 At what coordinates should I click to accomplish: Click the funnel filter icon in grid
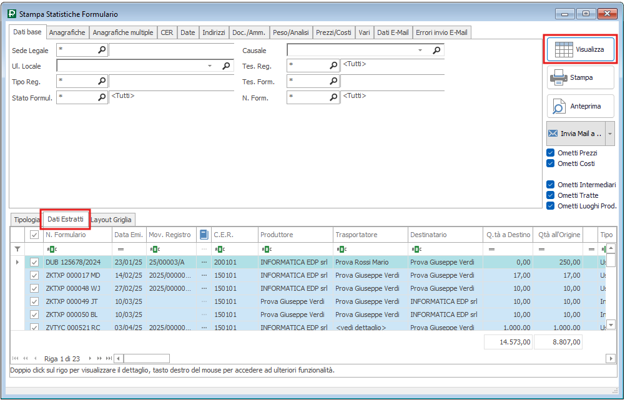(x=17, y=249)
